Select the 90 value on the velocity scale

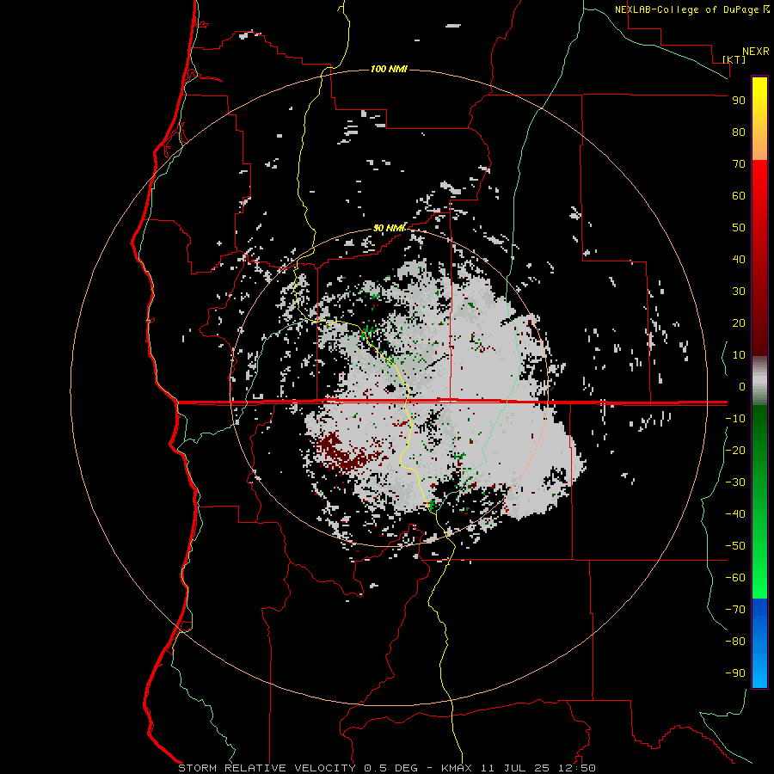(x=739, y=101)
